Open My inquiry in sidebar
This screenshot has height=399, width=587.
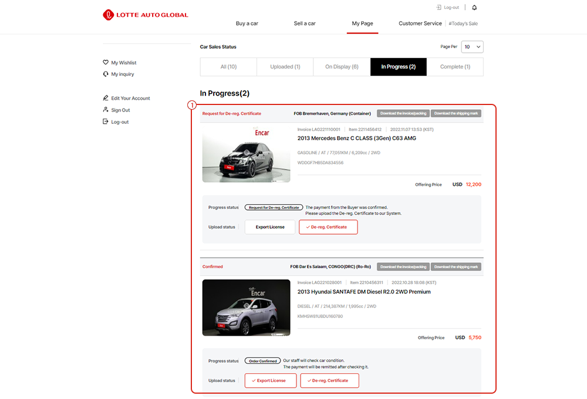[x=123, y=74]
